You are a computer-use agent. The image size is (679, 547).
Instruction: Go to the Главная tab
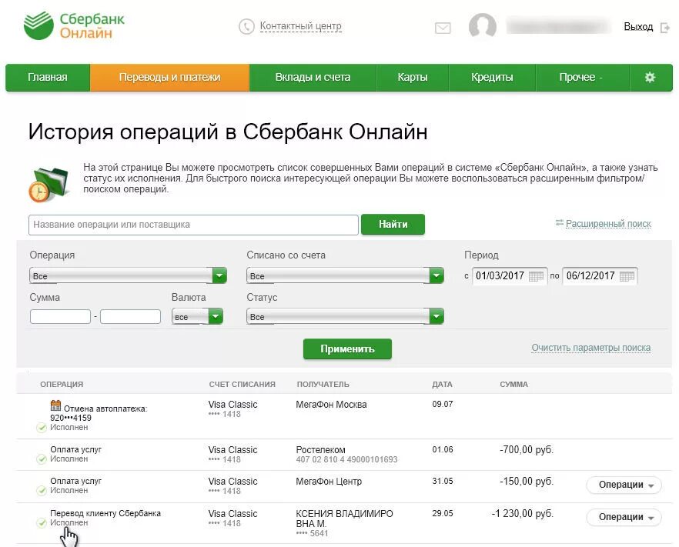[x=48, y=78]
